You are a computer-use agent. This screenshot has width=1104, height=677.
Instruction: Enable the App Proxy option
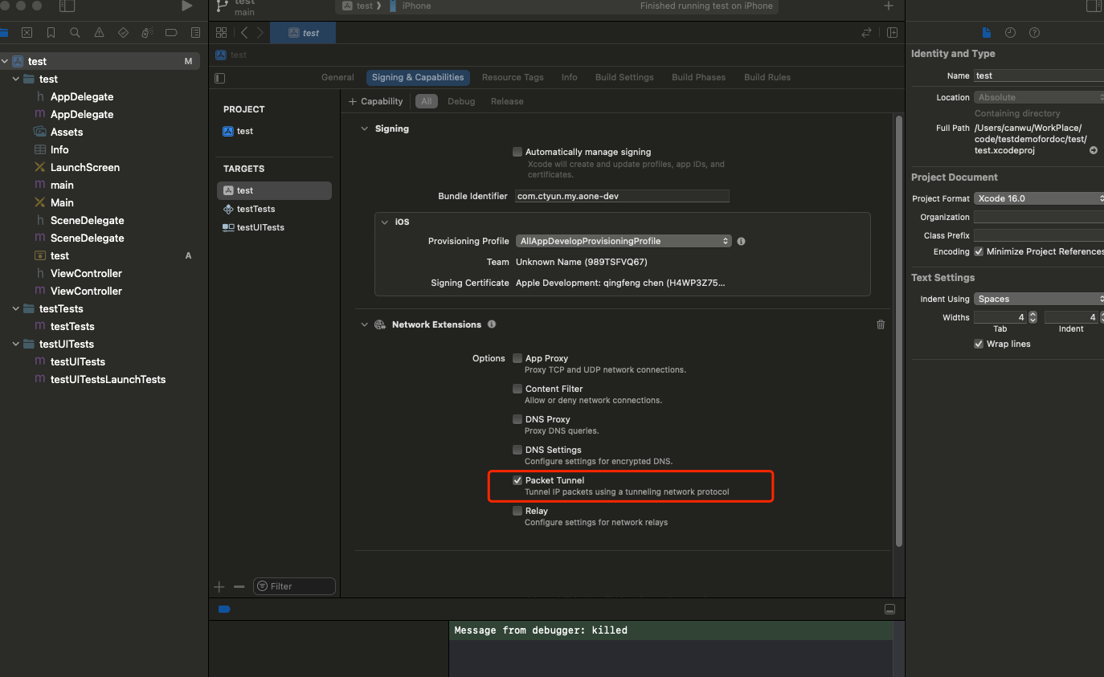point(517,358)
